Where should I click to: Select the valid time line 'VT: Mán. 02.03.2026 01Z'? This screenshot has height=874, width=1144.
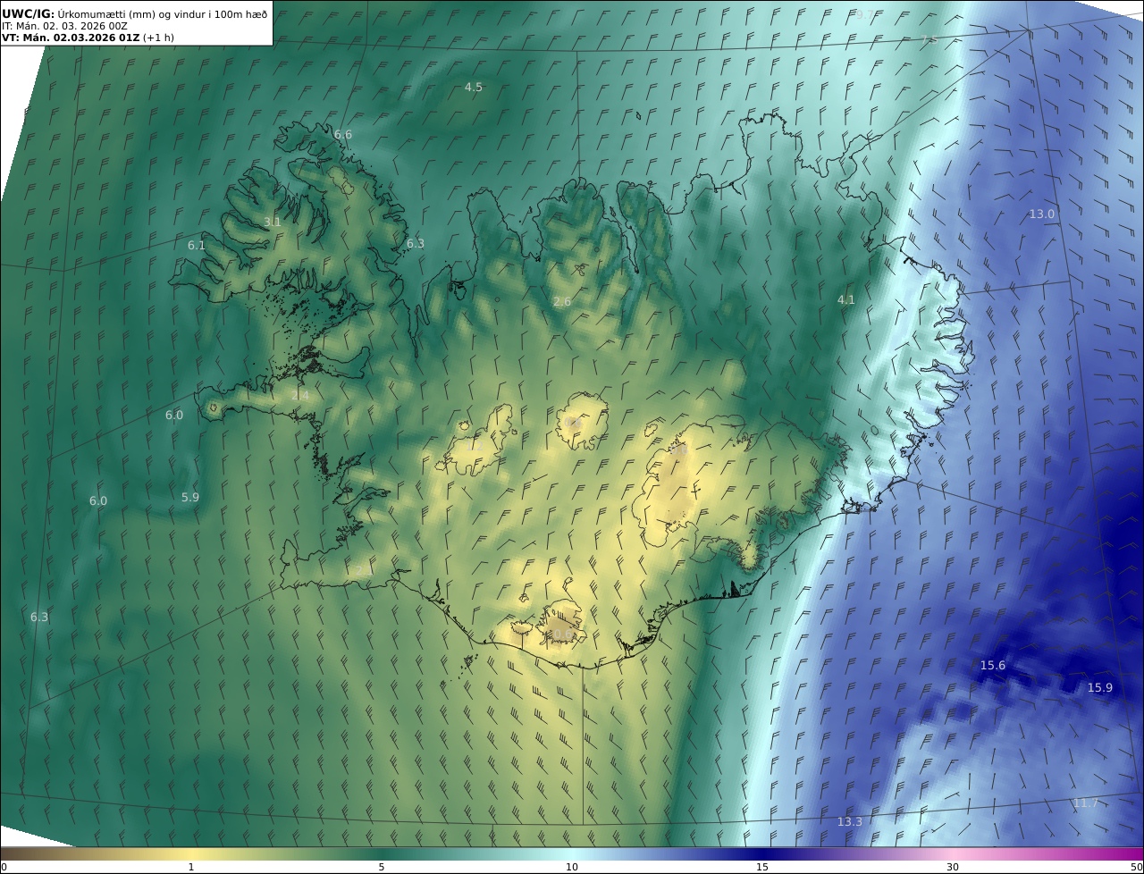point(70,38)
